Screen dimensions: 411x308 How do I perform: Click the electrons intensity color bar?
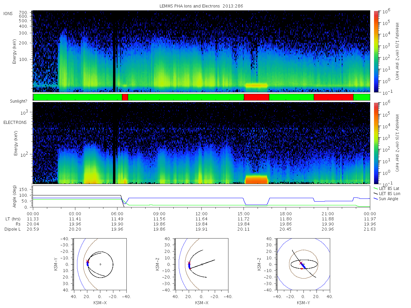[376, 143]
